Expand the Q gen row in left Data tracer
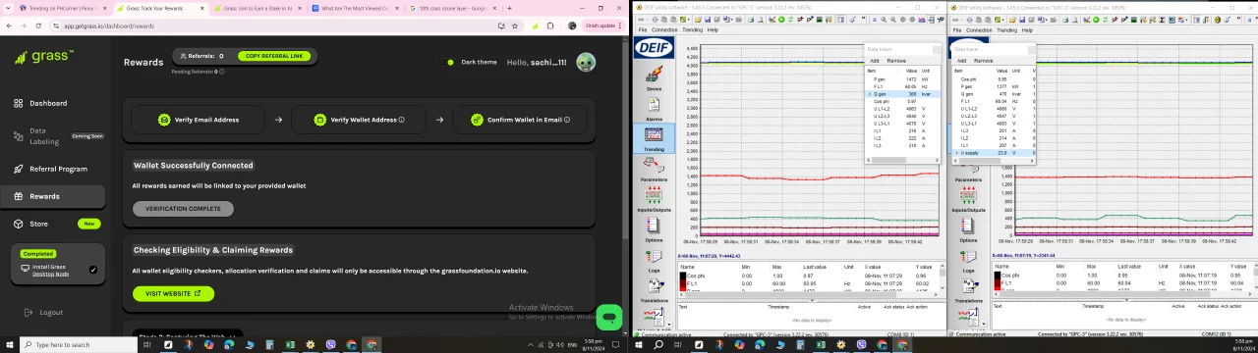Image resolution: width=1258 pixels, height=353 pixels. [869, 94]
